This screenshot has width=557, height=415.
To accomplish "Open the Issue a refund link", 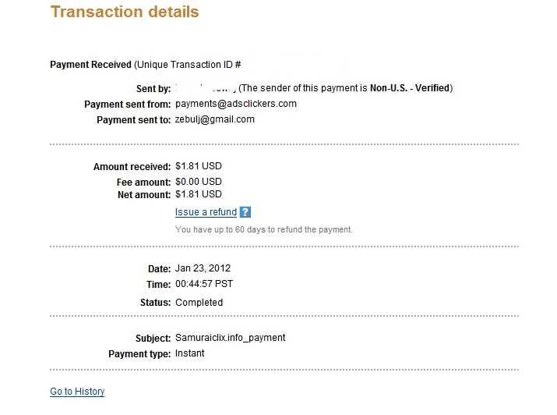I will tap(206, 212).
